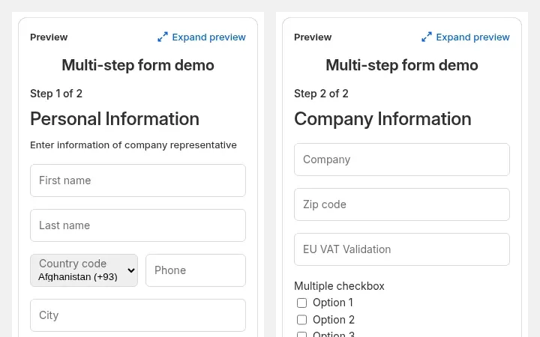Focus the First name field

pyautogui.click(x=138, y=180)
